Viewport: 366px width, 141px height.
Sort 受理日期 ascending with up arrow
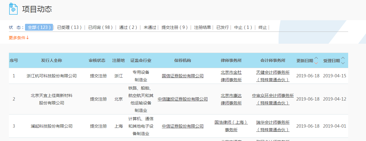pyautogui.click(x=343, y=58)
